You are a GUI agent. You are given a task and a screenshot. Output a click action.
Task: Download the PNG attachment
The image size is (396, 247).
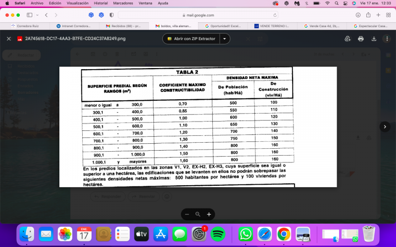coord(374,39)
